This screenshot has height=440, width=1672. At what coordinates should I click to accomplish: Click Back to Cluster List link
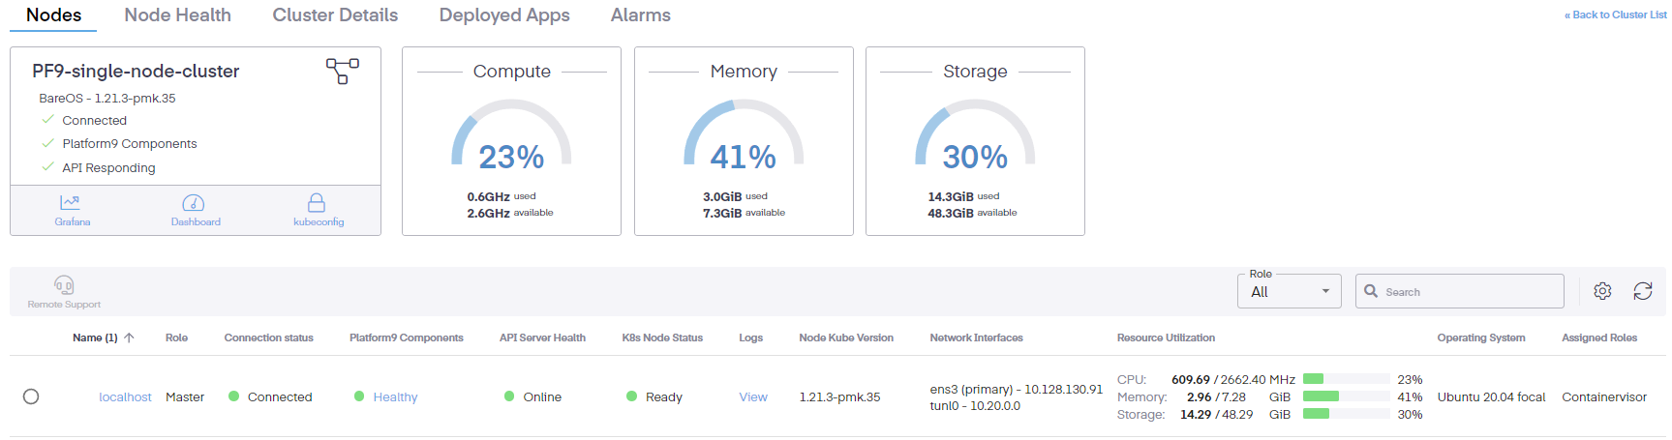click(x=1615, y=15)
